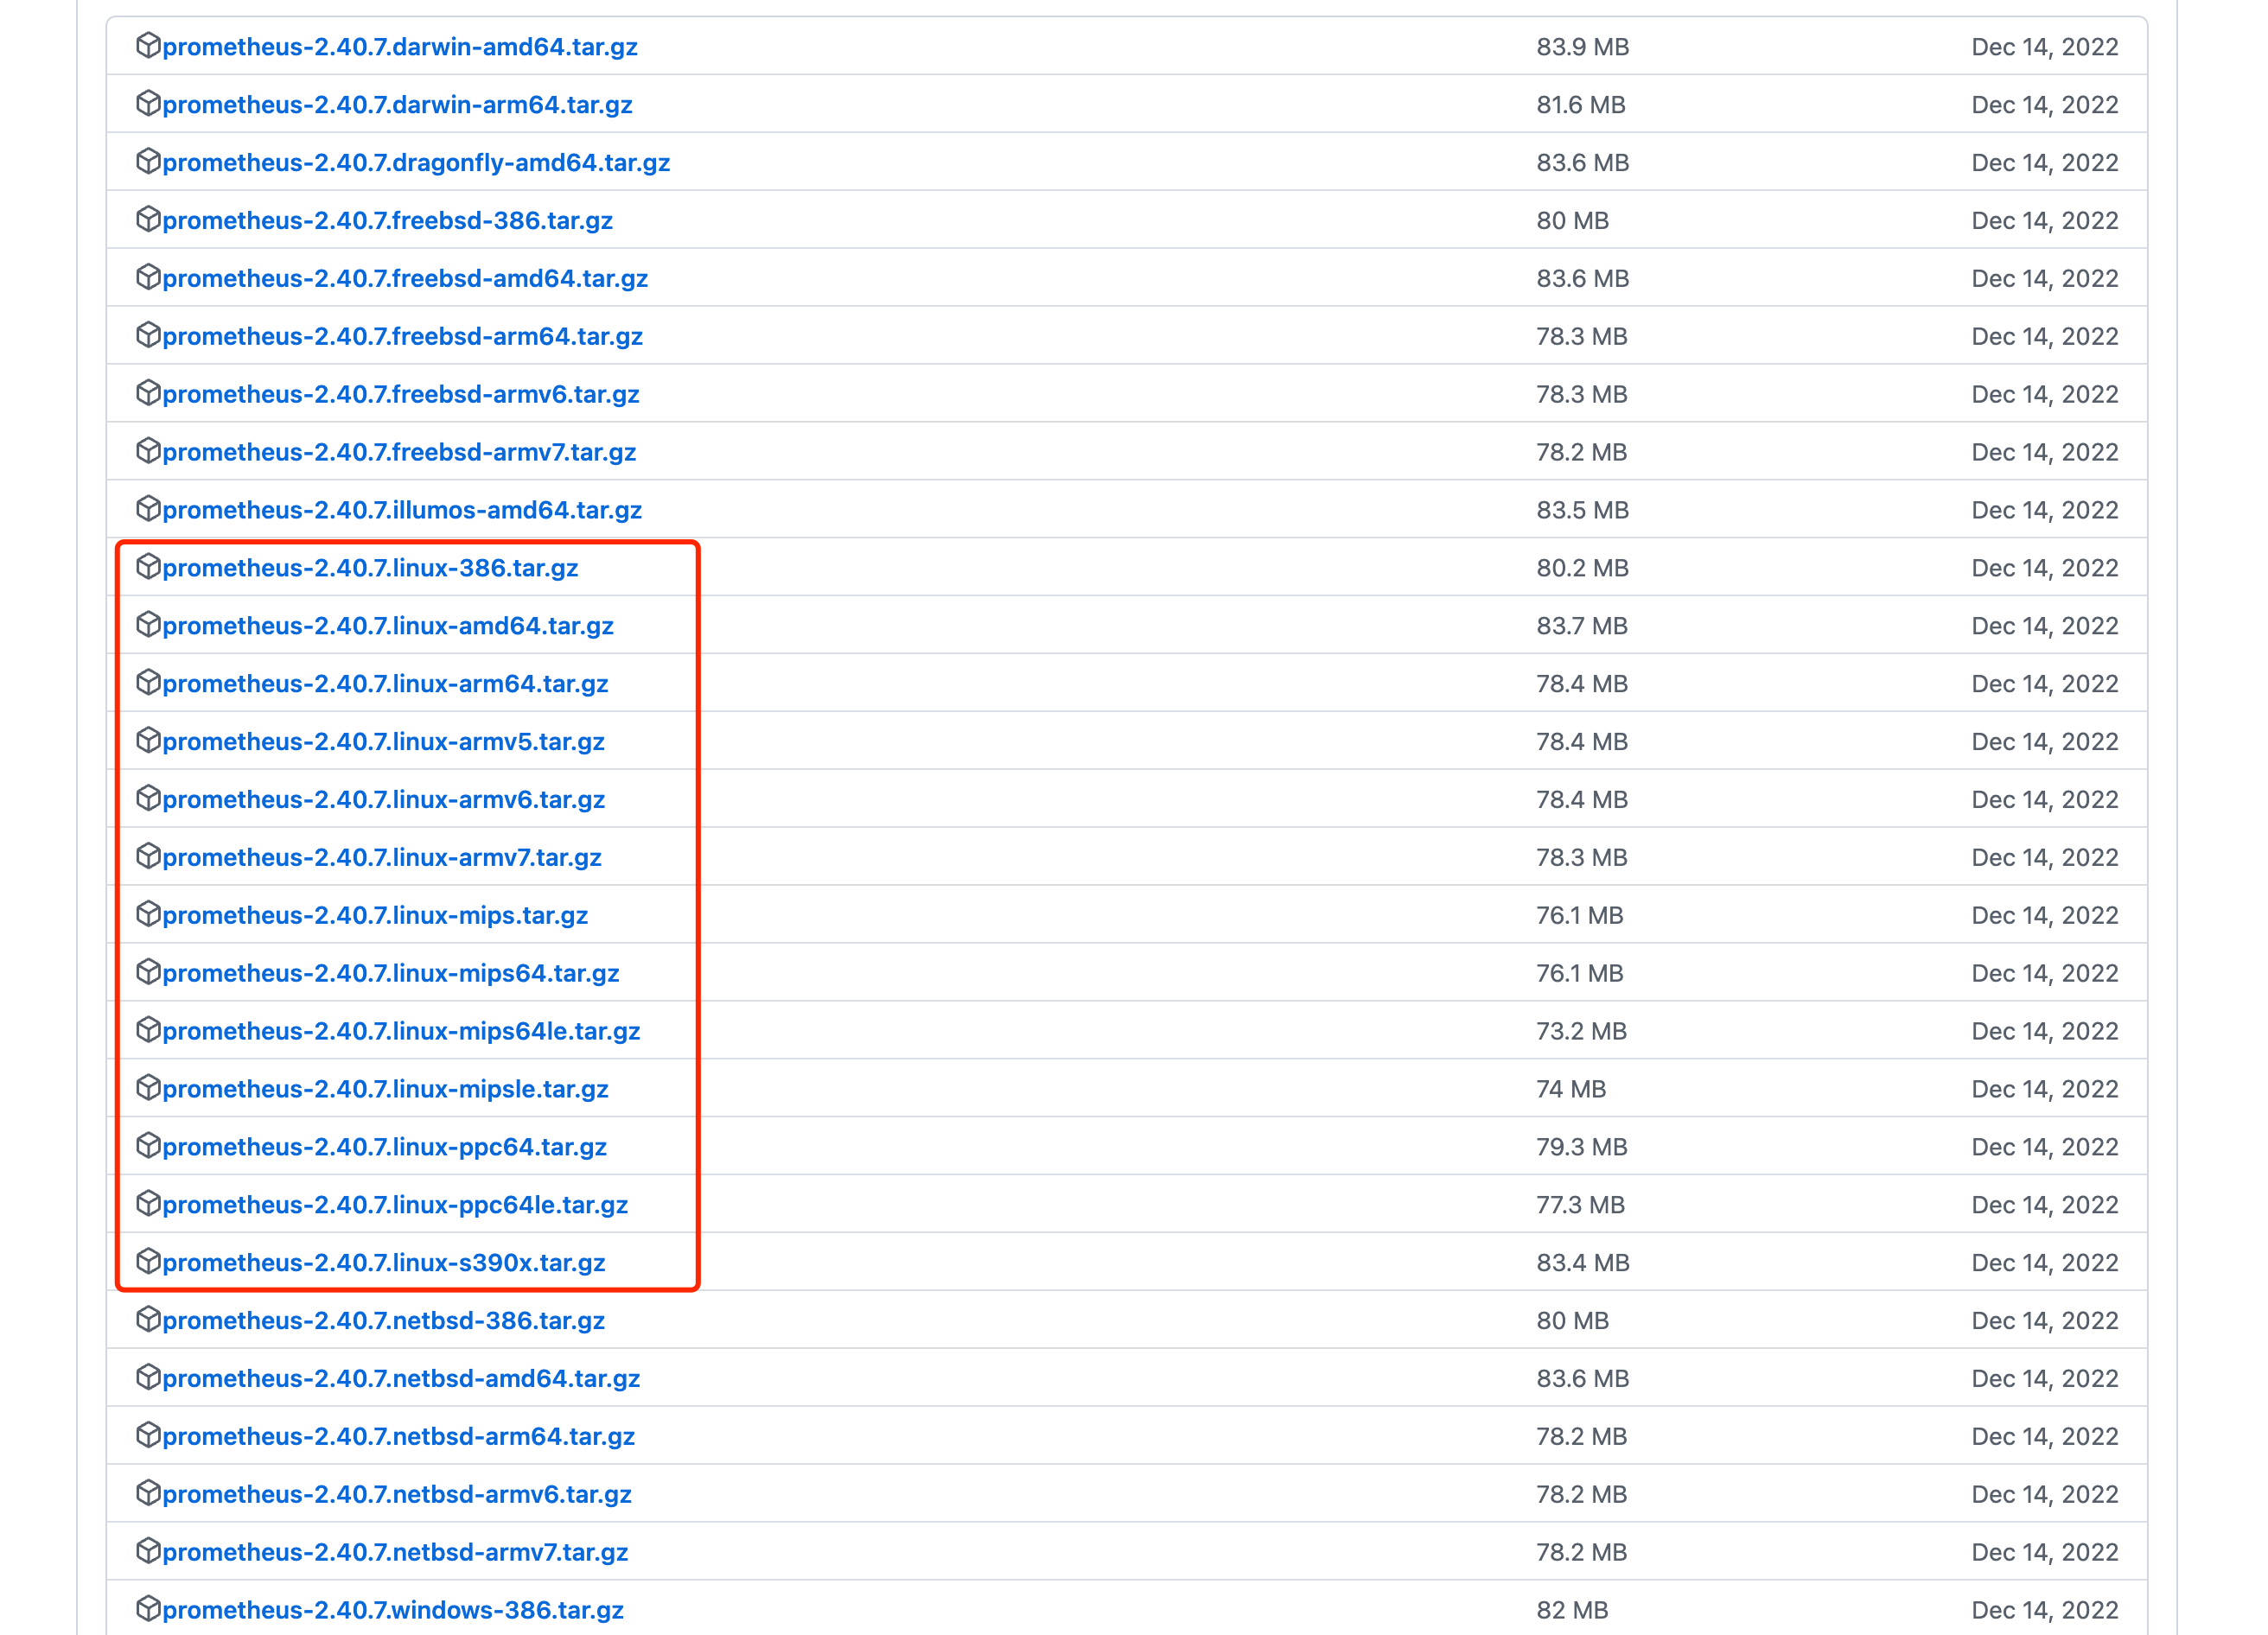This screenshot has width=2268, height=1635.
Task: Open prometheus-2.40.7.linux-mipsle.tar.gz link
Action: [385, 1089]
